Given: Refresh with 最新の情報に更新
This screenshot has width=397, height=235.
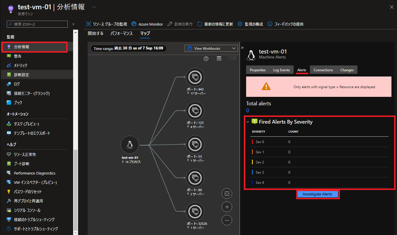Looking at the screenshot, I should coord(215,24).
